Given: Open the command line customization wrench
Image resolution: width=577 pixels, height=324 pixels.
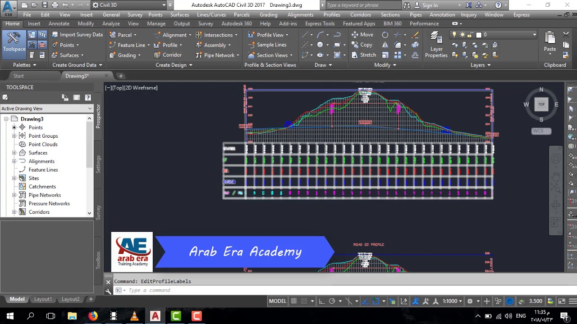Looking at the screenshot, I should [108, 291].
